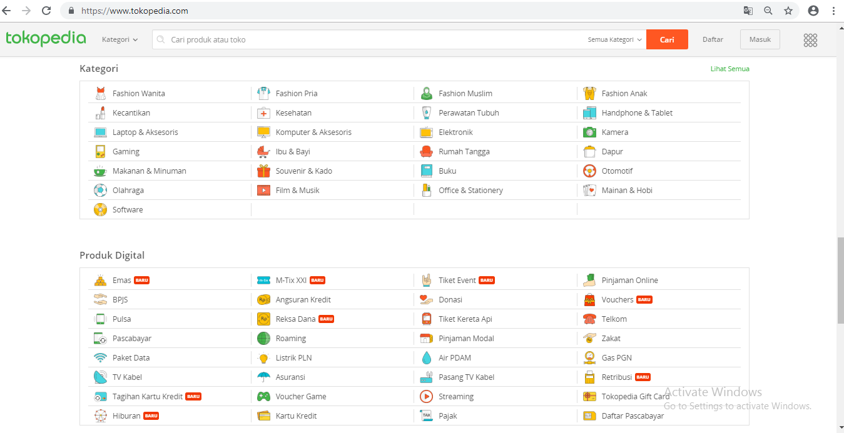Click the Telkom telephone icon
The image size is (844, 433).
point(589,319)
